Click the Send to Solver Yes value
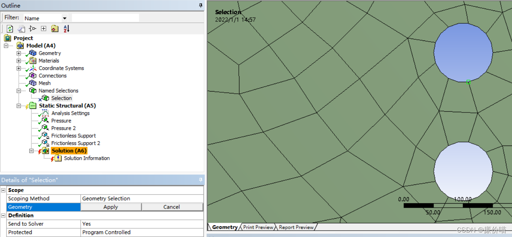 coord(142,224)
